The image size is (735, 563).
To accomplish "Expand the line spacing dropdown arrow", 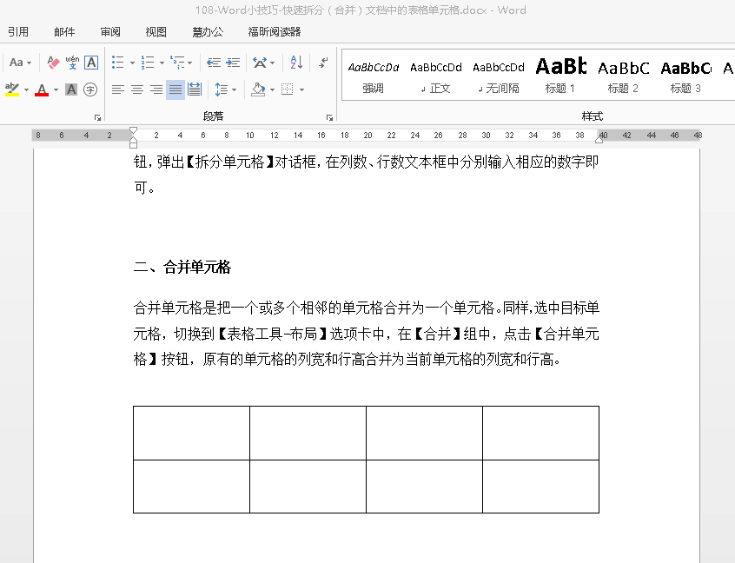I will point(234,89).
